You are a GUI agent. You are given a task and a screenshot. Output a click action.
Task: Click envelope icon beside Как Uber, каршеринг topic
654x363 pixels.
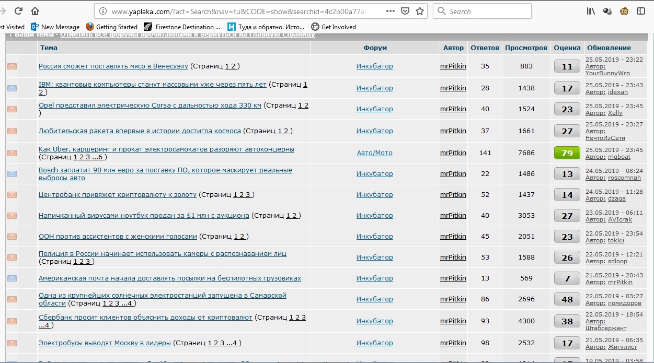point(12,153)
